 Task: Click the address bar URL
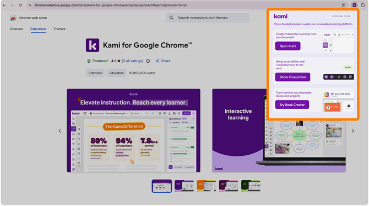click(x=111, y=5)
